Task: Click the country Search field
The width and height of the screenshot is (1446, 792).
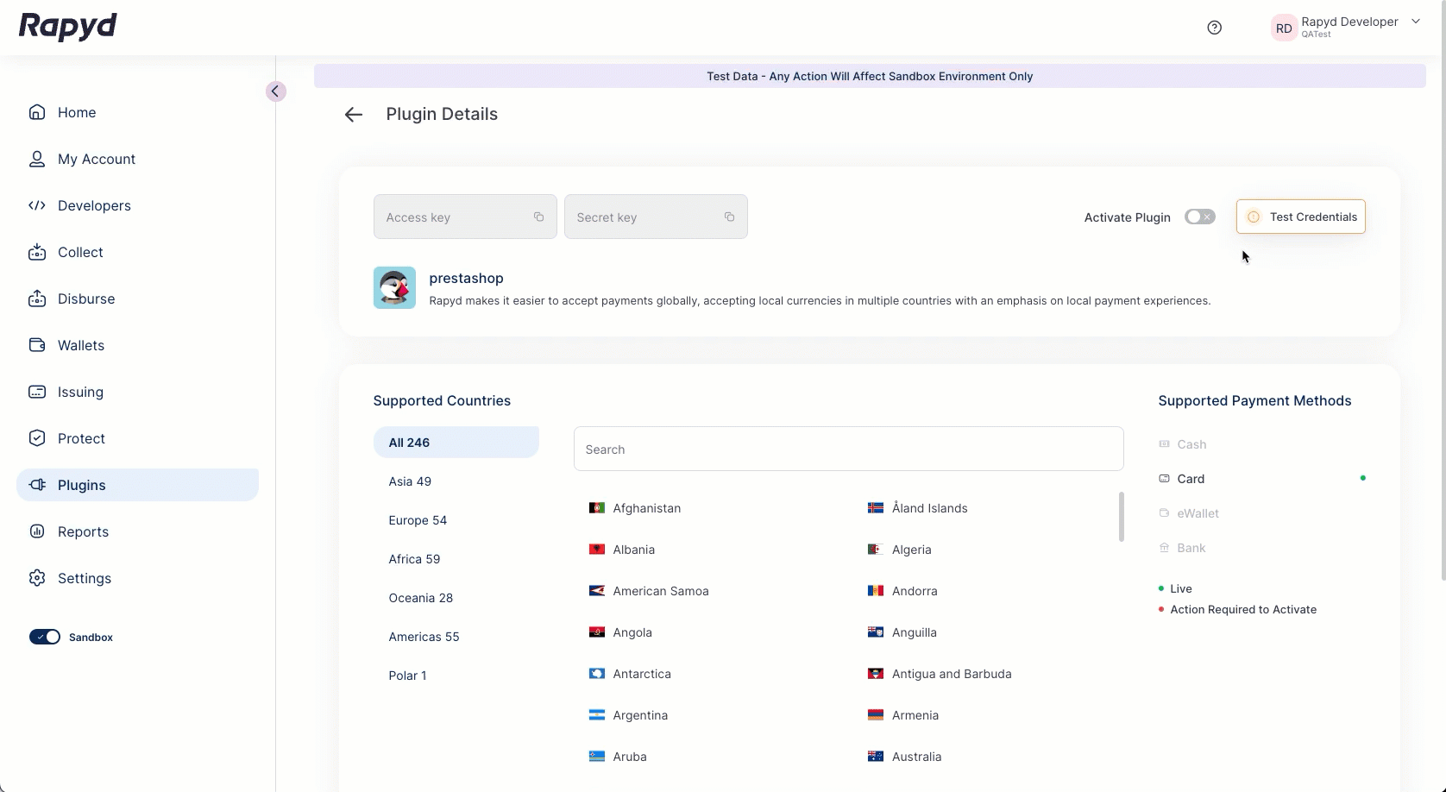Action: tap(848, 449)
